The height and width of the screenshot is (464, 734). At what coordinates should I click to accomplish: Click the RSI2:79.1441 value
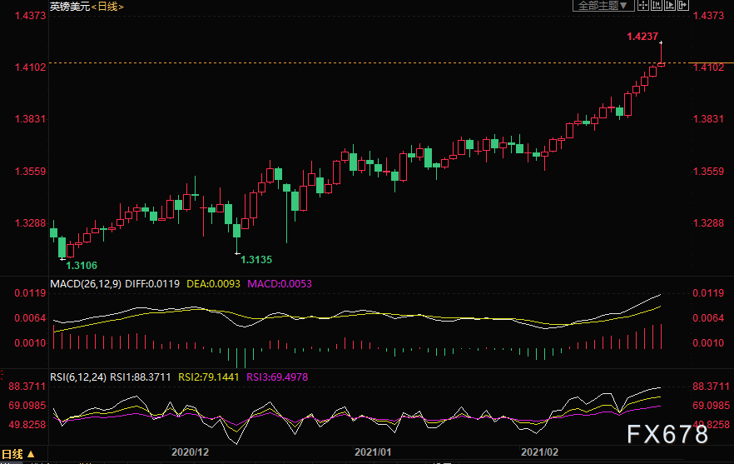(209, 377)
